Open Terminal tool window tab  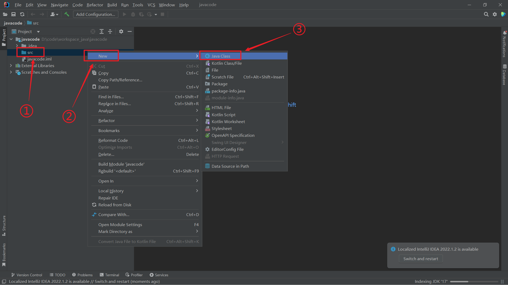click(109, 275)
